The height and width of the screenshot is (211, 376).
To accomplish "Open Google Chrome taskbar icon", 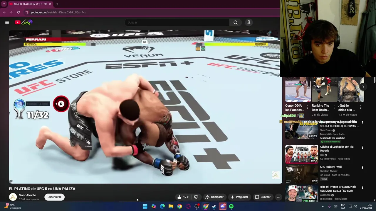I will (x=179, y=206).
